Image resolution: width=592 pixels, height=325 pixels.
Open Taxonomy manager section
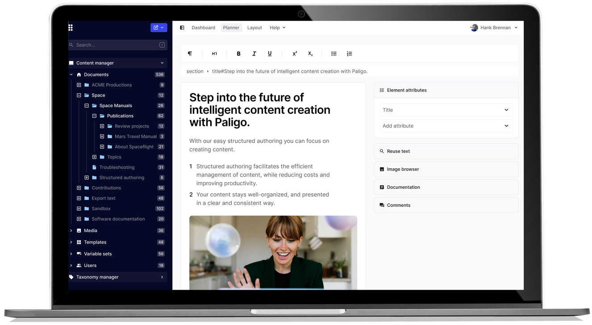118,277
